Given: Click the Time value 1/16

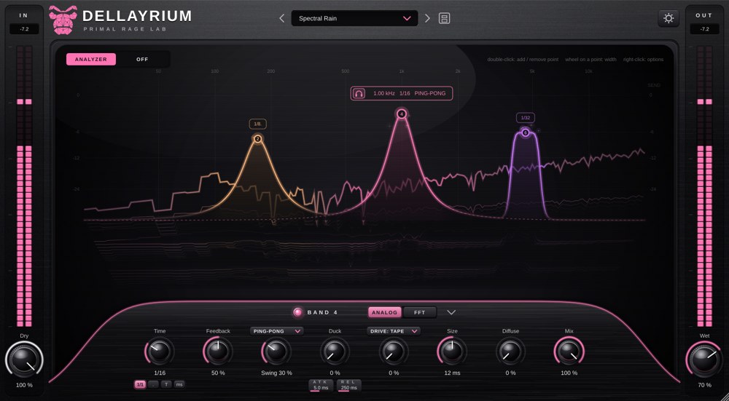Looking at the screenshot, I should tap(160, 373).
